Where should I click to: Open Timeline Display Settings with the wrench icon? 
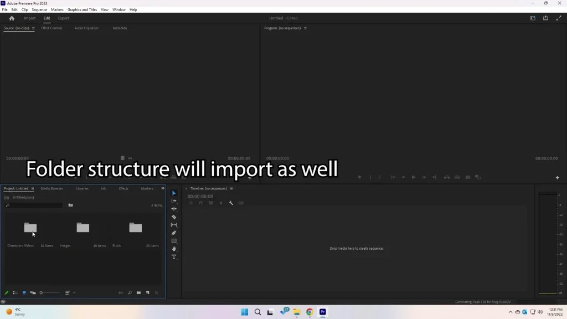tap(231, 203)
